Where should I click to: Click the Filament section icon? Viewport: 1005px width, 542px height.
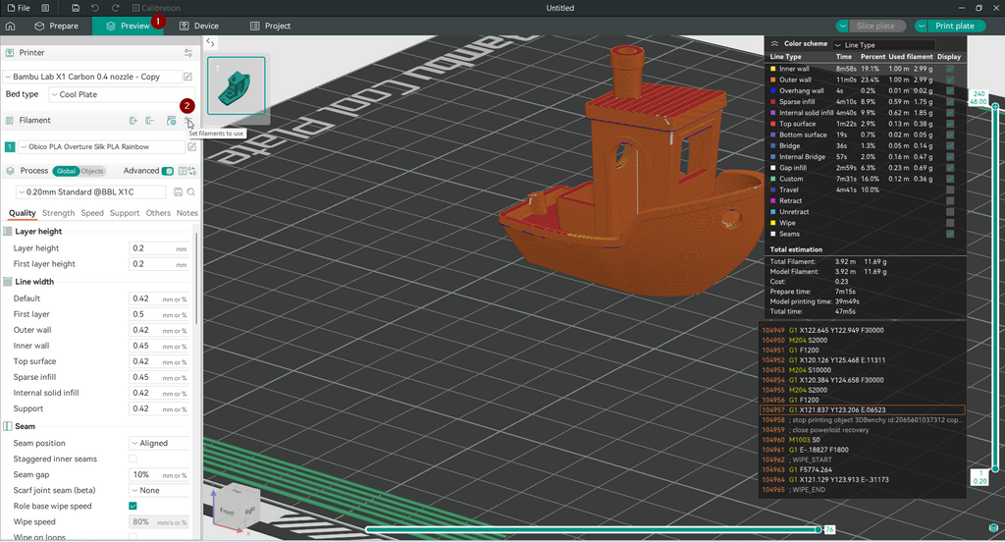(10, 121)
